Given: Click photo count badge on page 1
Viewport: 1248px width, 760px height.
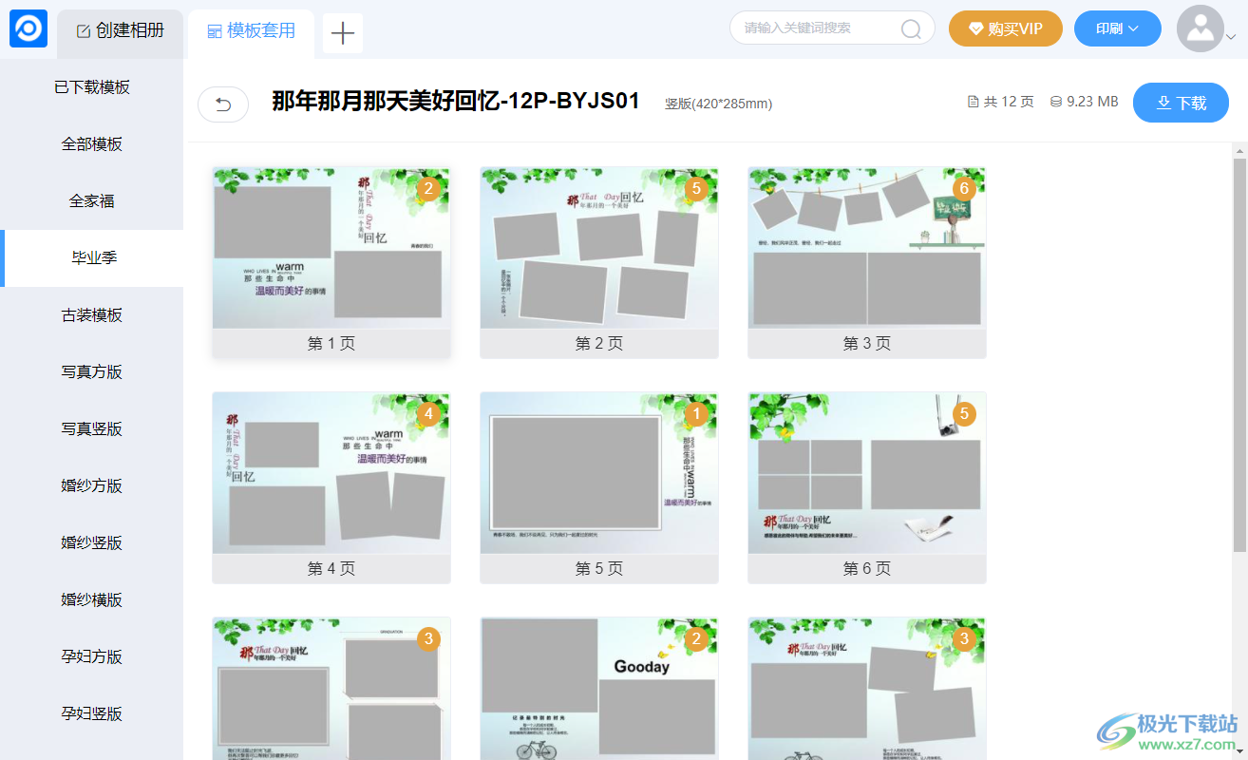Looking at the screenshot, I should click(428, 189).
